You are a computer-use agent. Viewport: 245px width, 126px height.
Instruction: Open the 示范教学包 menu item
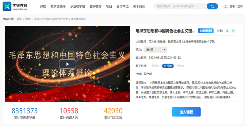click(x=78, y=6)
